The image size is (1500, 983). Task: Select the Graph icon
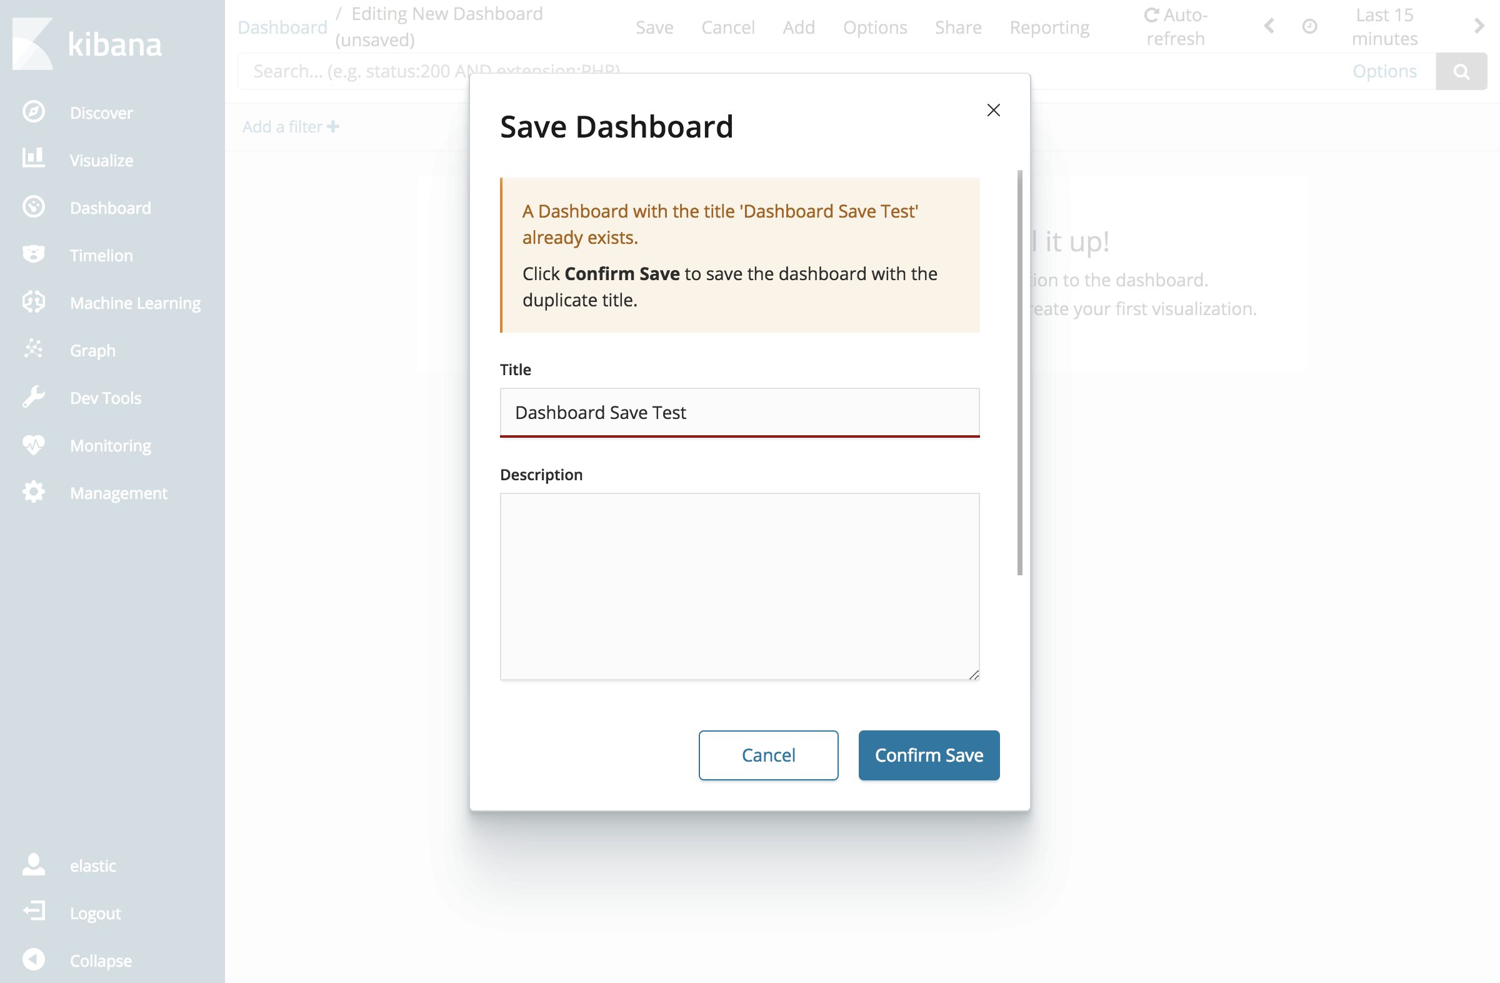[33, 350]
